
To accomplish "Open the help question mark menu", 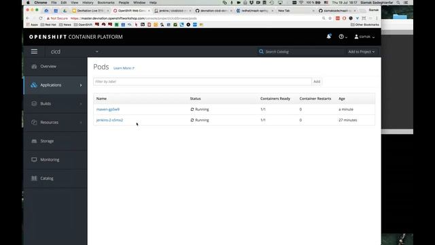I will click(x=343, y=37).
